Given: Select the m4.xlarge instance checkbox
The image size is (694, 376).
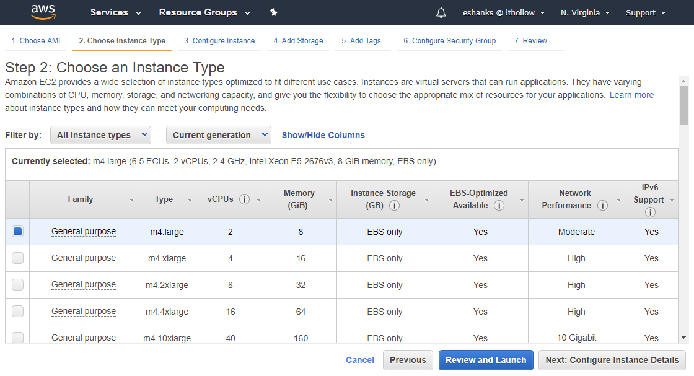Looking at the screenshot, I should (17, 258).
